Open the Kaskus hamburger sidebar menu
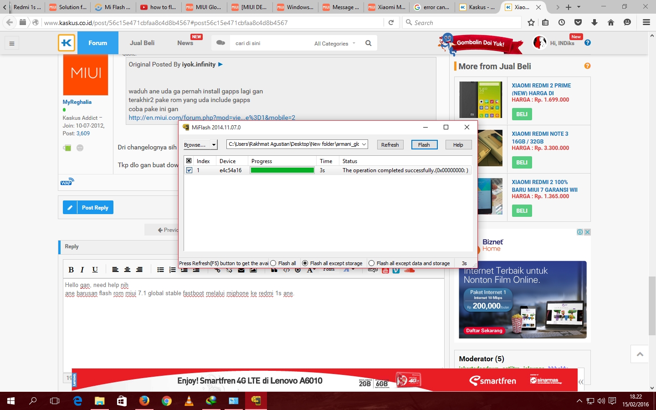The width and height of the screenshot is (656, 410). 12,43
